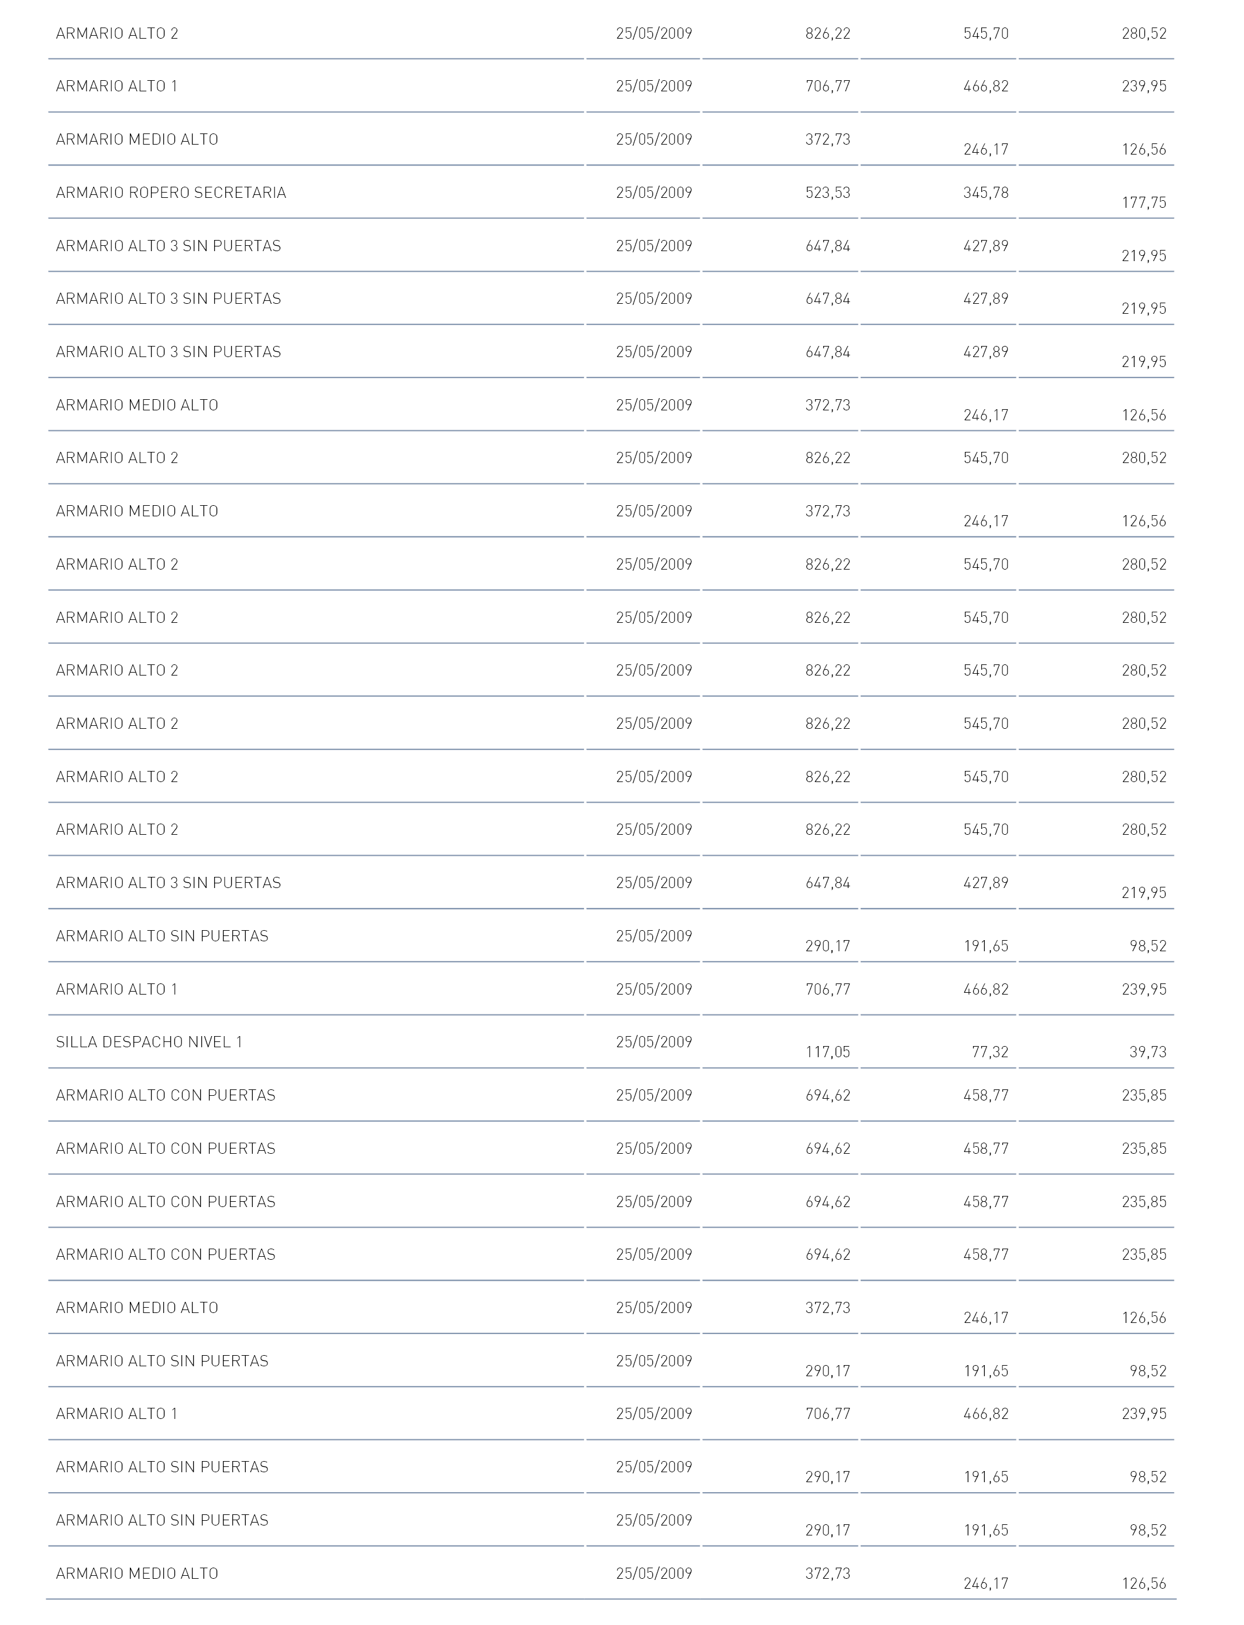Click ARMARIO ALTO SIN PUERTAS above last MEDIO ALTO
The image size is (1244, 1625).
coord(162,1521)
